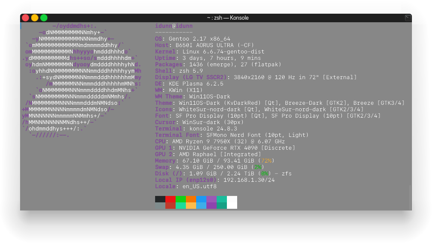
Task: Pick the light purple color block
Action: (212, 199)
